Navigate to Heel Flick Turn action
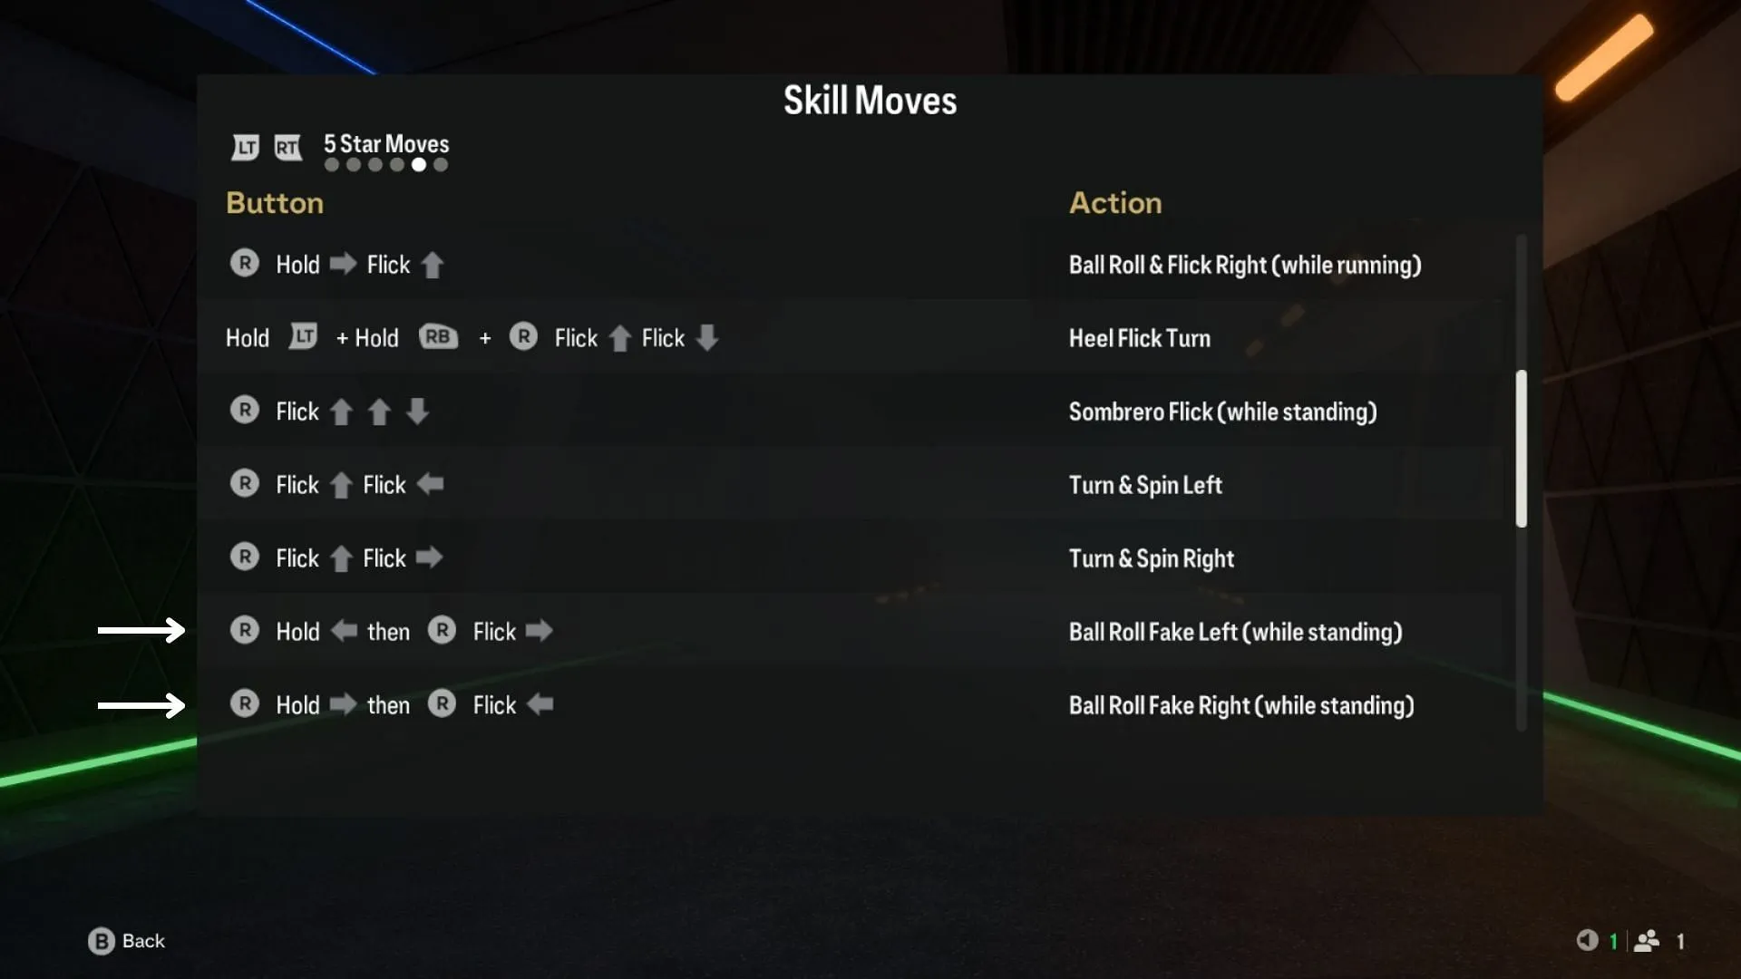The height and width of the screenshot is (979, 1741). tap(1138, 337)
